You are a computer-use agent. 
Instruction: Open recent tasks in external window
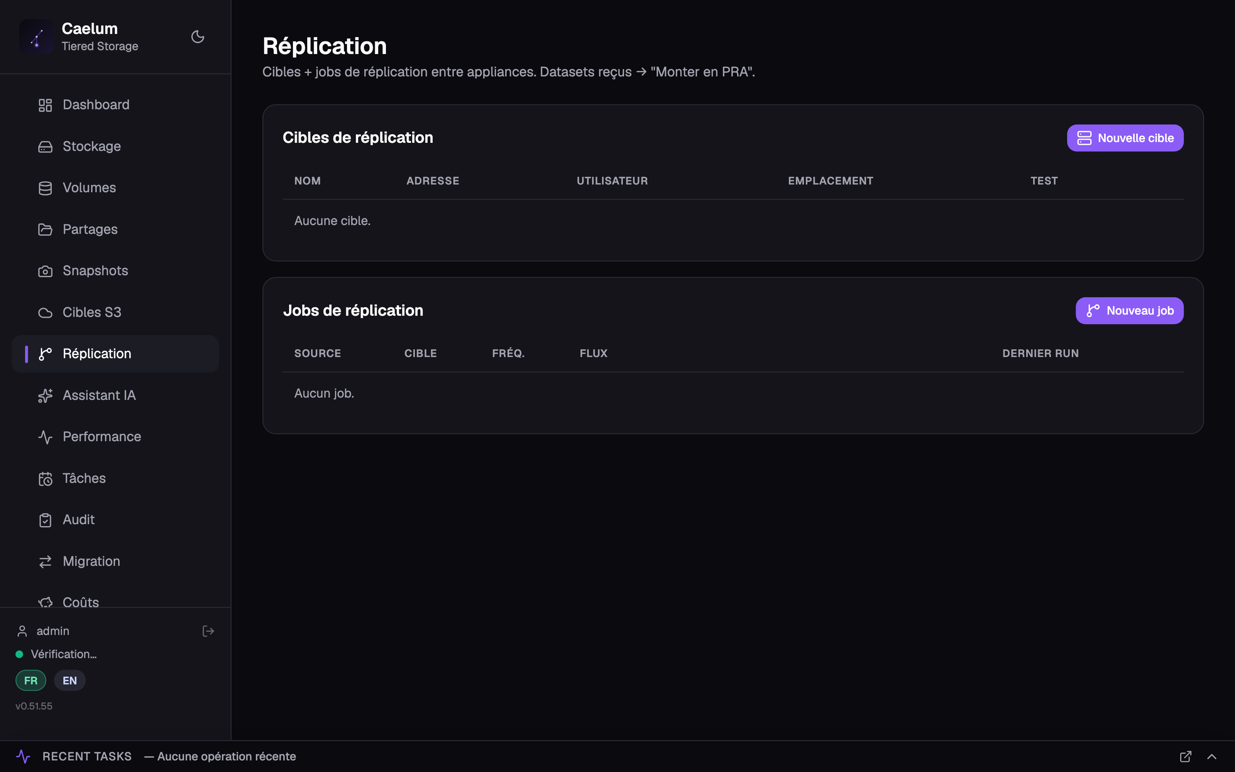(1186, 756)
